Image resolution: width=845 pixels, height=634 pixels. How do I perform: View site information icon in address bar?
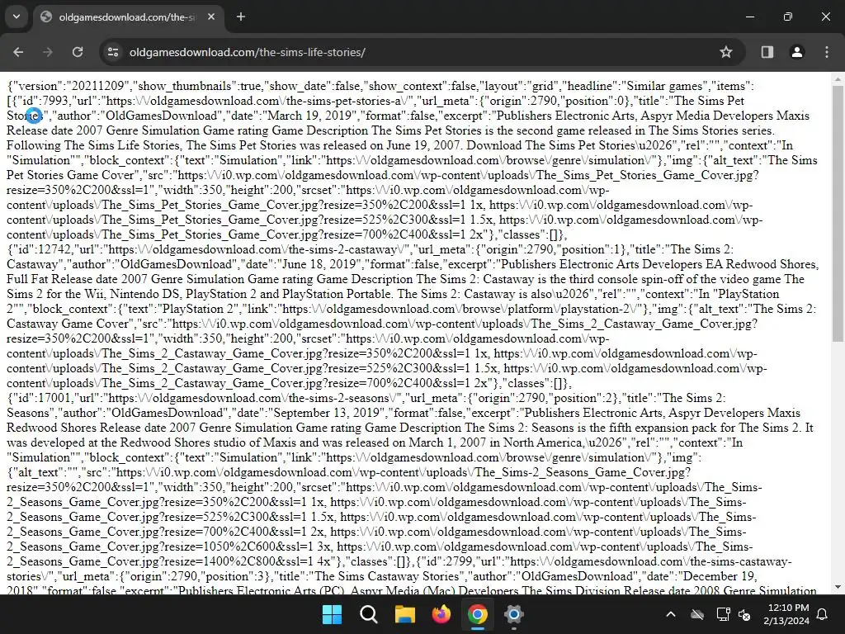tap(113, 52)
